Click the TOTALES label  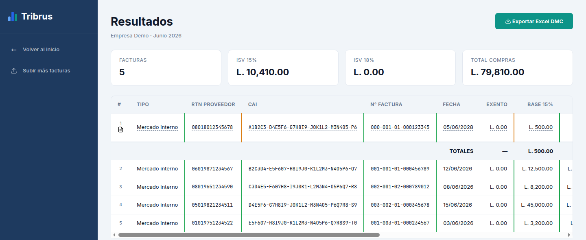(461, 151)
